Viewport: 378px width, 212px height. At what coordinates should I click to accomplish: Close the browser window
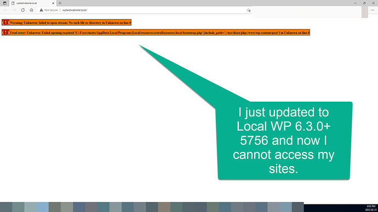373,3
